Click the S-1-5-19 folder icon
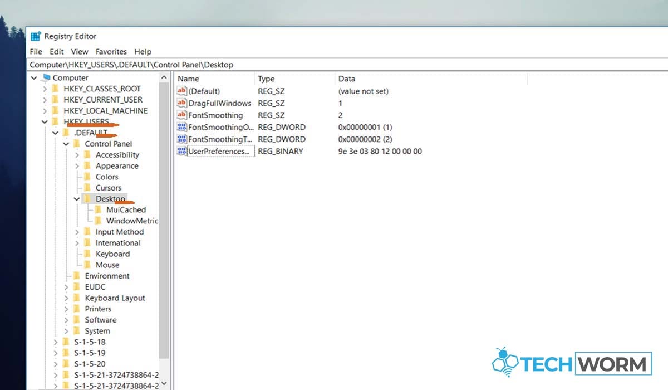Viewport: 668px width, 390px height. tap(66, 353)
